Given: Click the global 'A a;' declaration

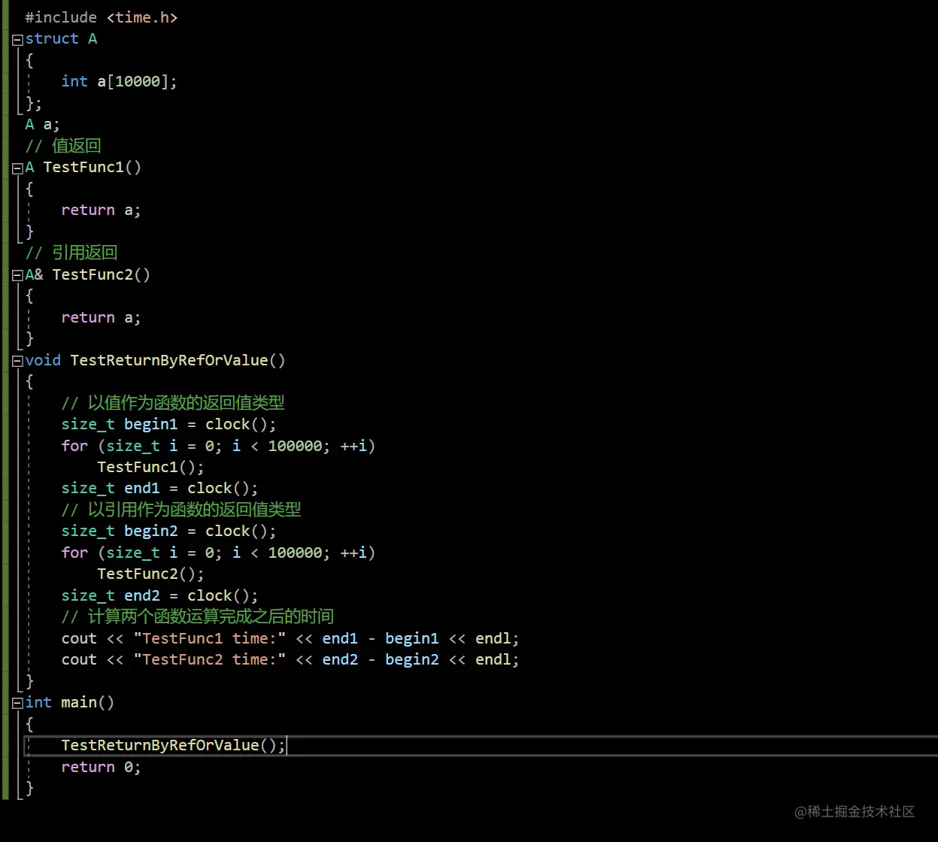Looking at the screenshot, I should [42, 124].
